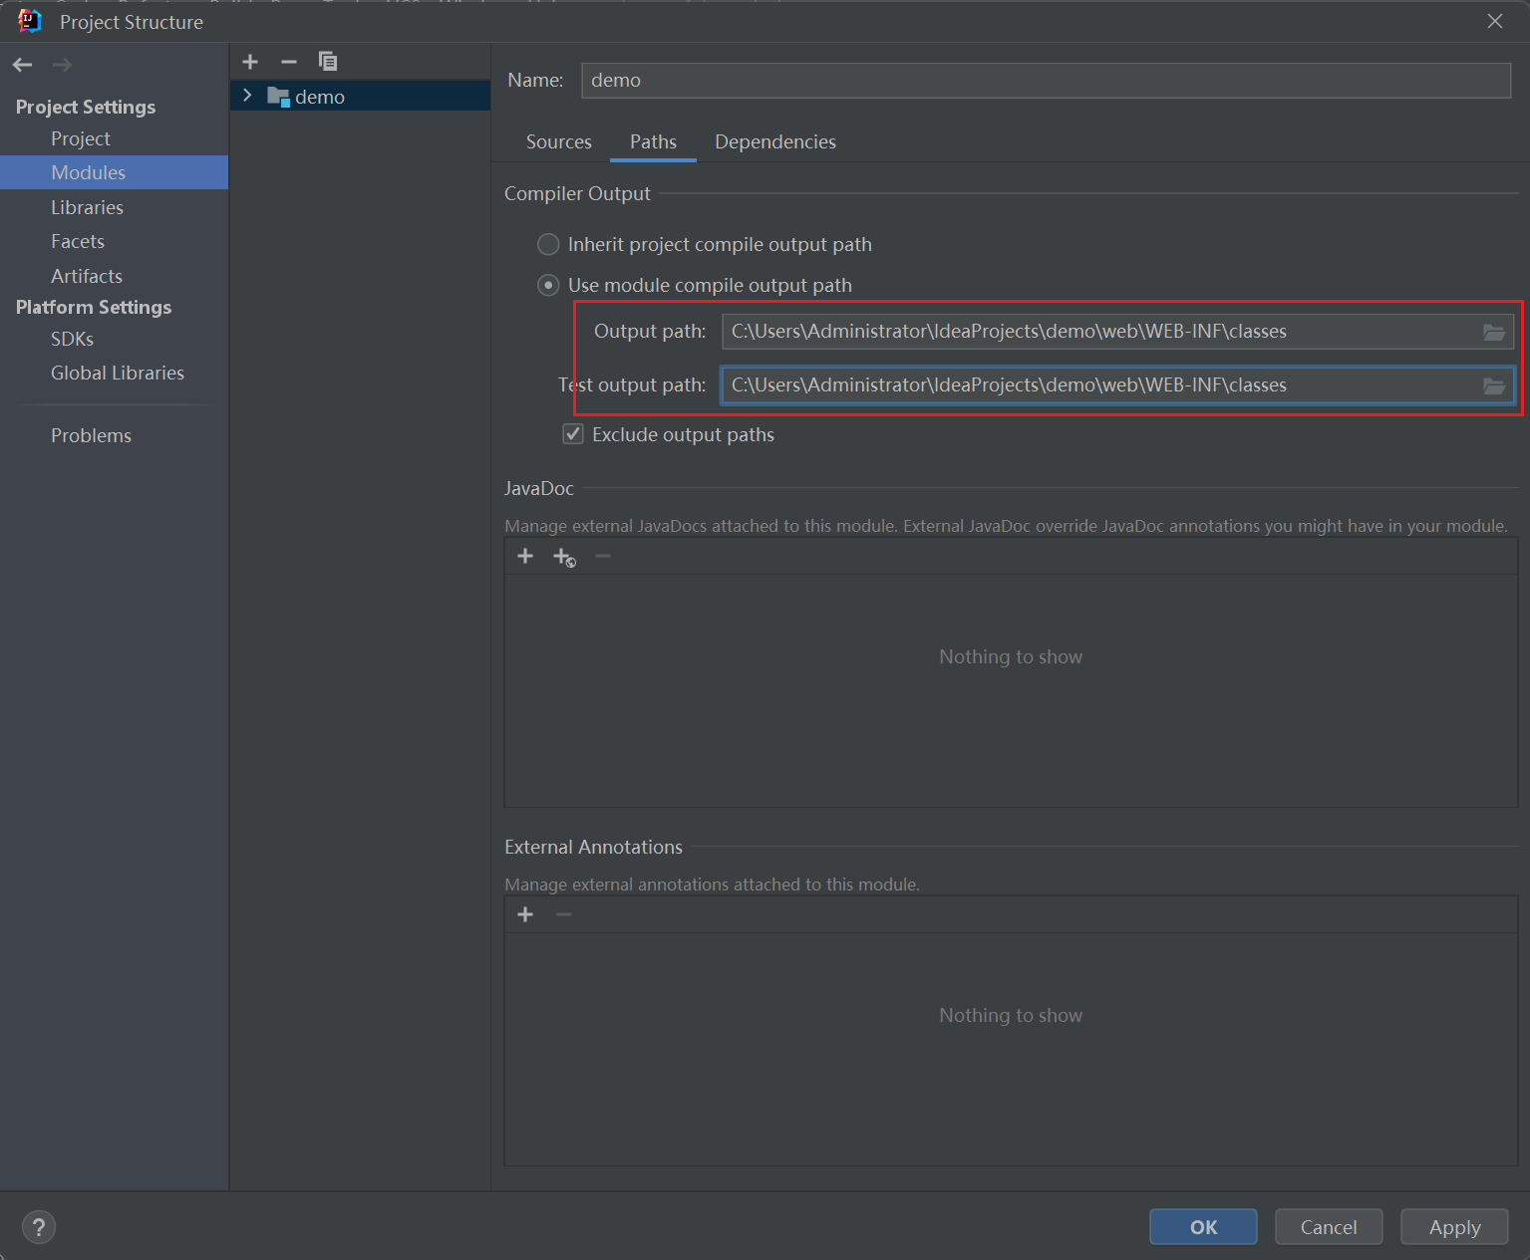
Task: Select Inherit project compile output path
Action: (548, 244)
